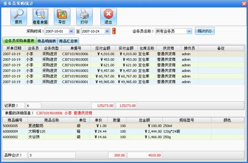Sort by the 应付金额 column header
Image resolution: width=248 pixels, height=163 pixels.
coord(103,48)
